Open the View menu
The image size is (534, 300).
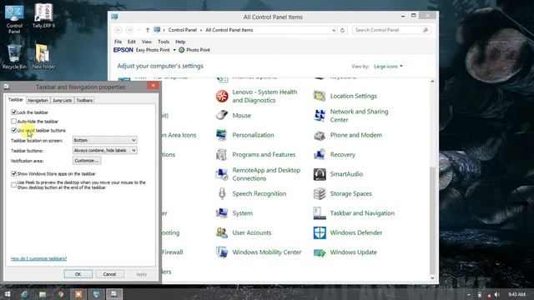147,42
